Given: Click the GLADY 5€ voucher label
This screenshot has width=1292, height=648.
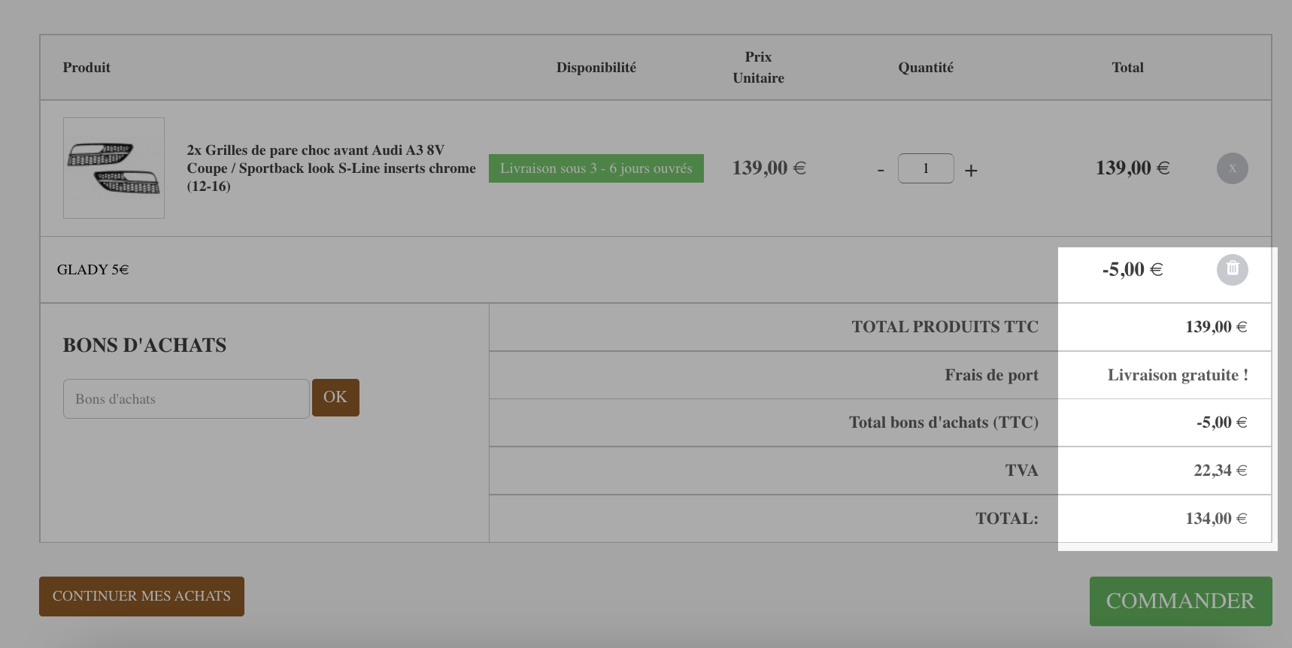Looking at the screenshot, I should pyautogui.click(x=93, y=270).
